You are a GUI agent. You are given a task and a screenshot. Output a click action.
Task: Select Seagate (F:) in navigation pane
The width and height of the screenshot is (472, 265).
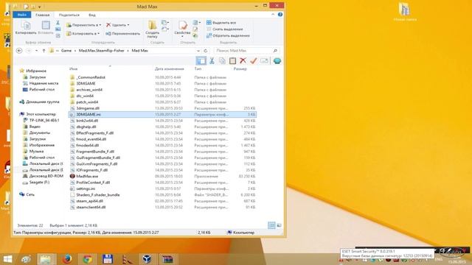point(39,183)
